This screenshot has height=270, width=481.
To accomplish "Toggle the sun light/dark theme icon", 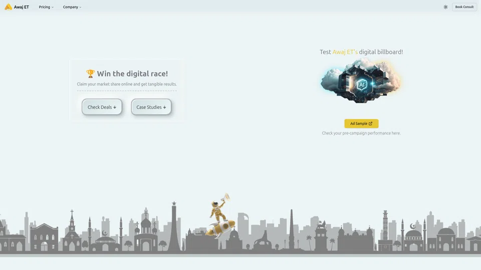I will pyautogui.click(x=445, y=6).
